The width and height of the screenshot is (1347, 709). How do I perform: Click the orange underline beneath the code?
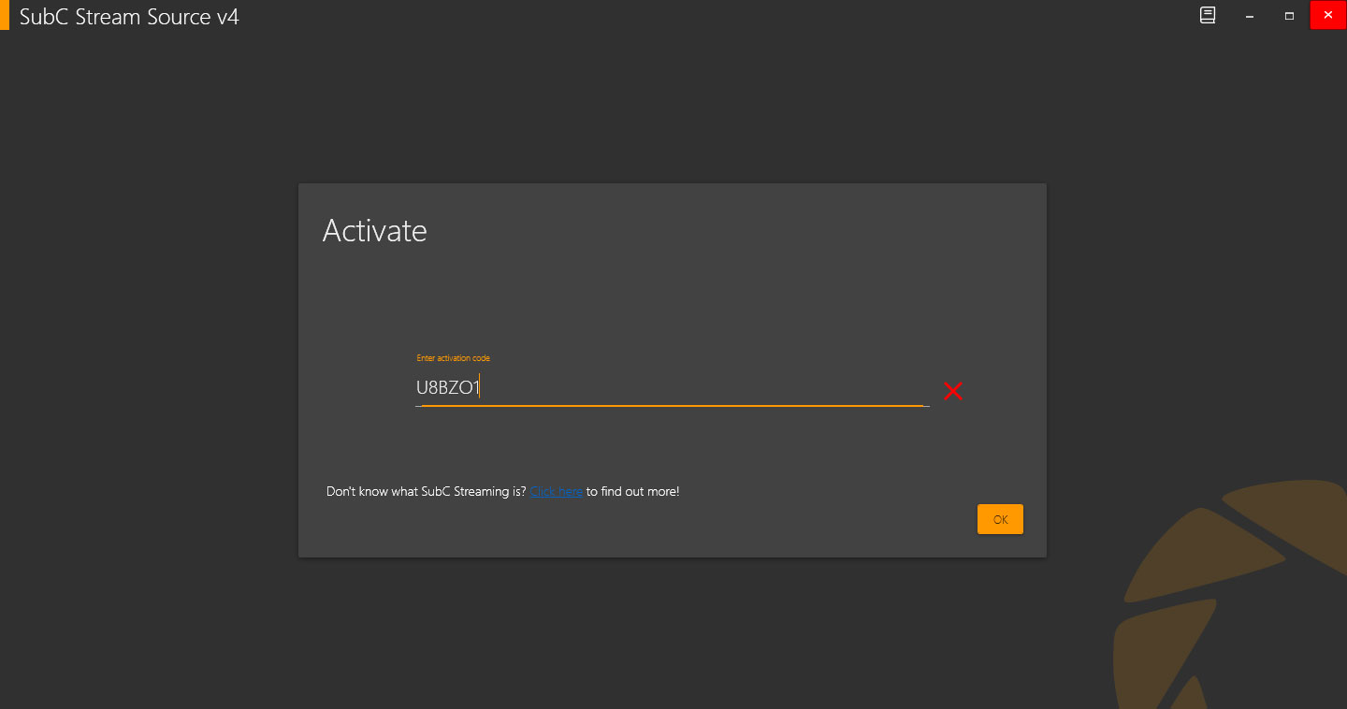[x=672, y=406]
